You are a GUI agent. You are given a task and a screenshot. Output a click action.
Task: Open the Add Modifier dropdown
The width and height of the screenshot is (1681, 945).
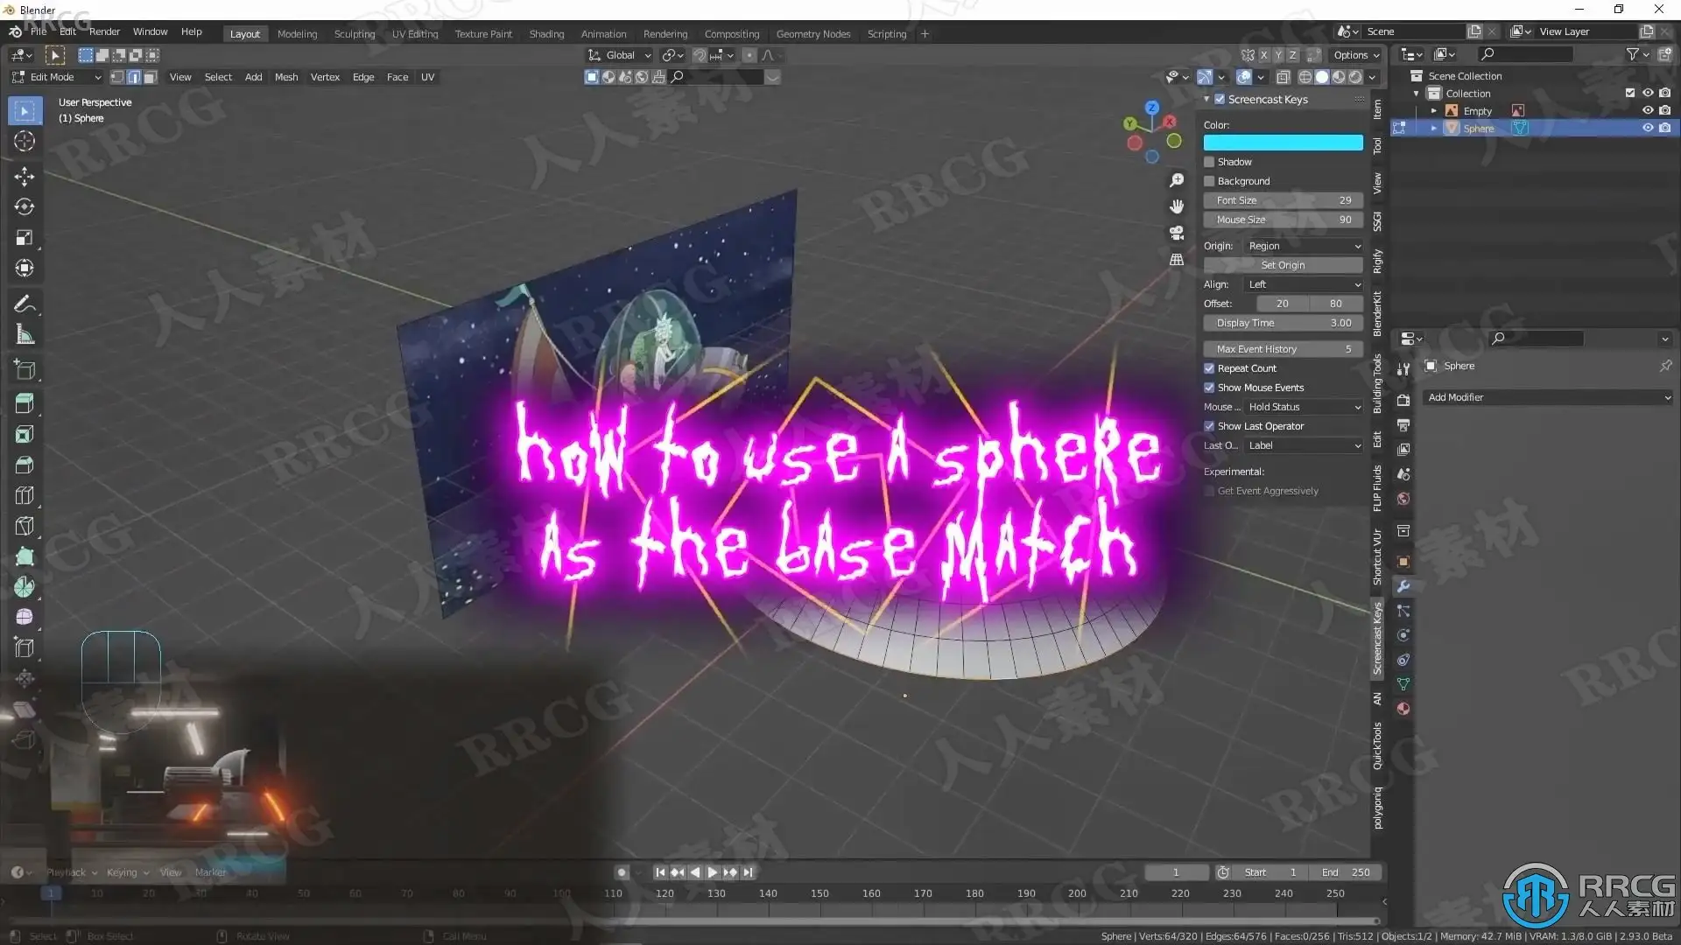click(x=1547, y=397)
